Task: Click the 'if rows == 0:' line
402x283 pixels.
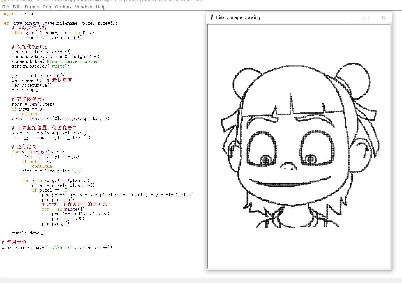Action: tap(28, 109)
